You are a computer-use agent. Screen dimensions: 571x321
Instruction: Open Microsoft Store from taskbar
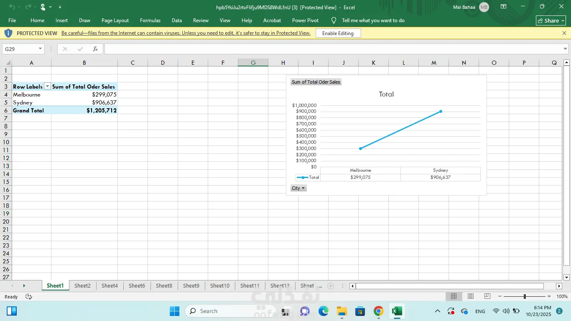(360, 311)
